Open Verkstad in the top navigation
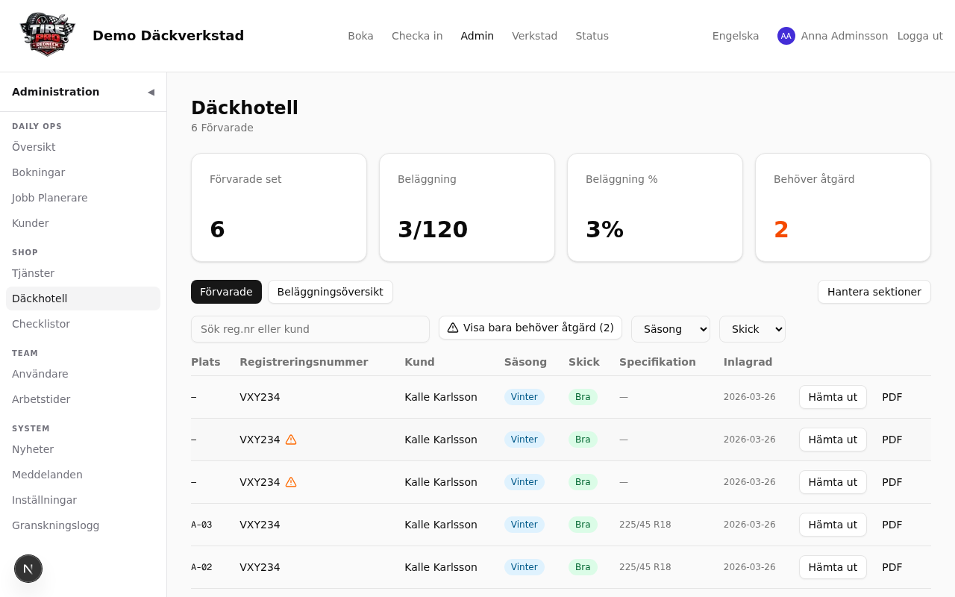This screenshot has width=955, height=597. [x=534, y=36]
